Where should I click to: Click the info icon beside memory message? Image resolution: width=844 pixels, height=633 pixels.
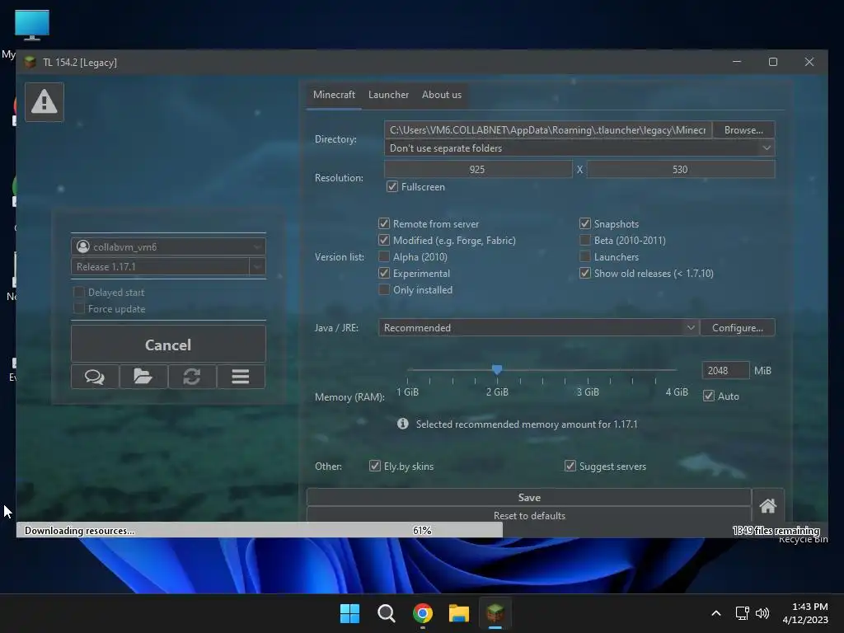(x=402, y=424)
